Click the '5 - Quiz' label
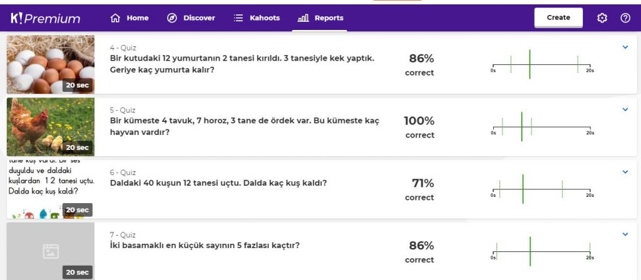Screen dimensions: 641x280 click(x=123, y=110)
